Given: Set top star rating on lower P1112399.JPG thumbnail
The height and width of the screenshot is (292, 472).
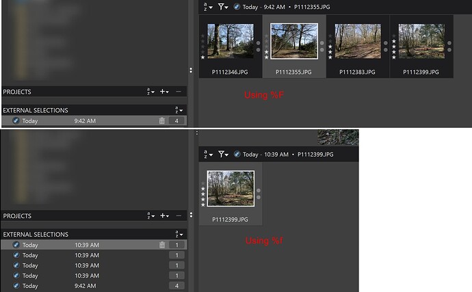Looking at the screenshot, I should point(203,184).
